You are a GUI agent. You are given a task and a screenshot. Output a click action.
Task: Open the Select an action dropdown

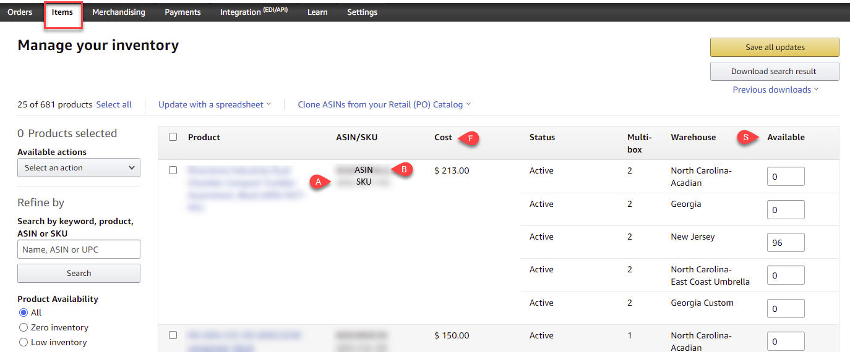tap(79, 168)
